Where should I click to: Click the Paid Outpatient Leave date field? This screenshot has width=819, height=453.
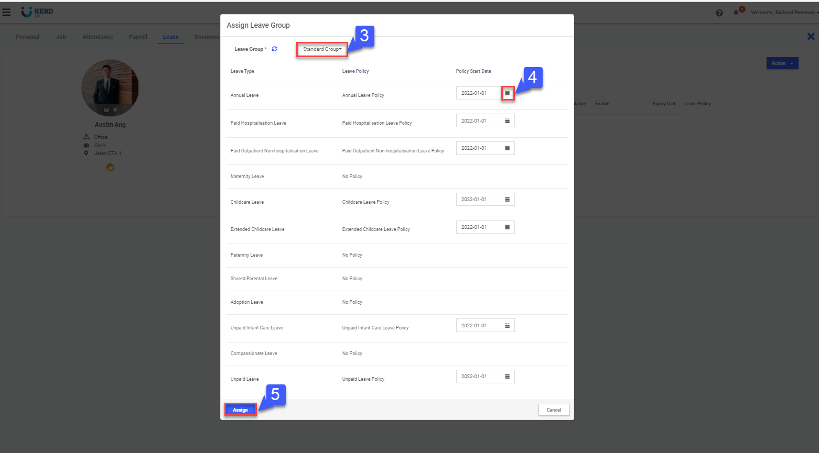click(478, 148)
